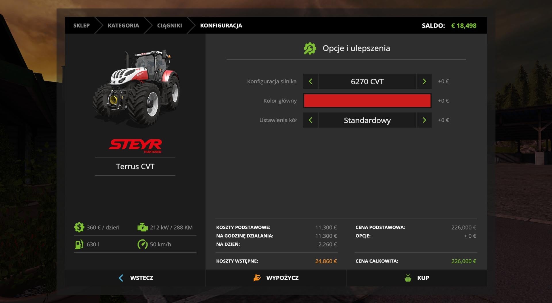
Task: Click the WYPOŻYCZ lease button
Action: [276, 278]
